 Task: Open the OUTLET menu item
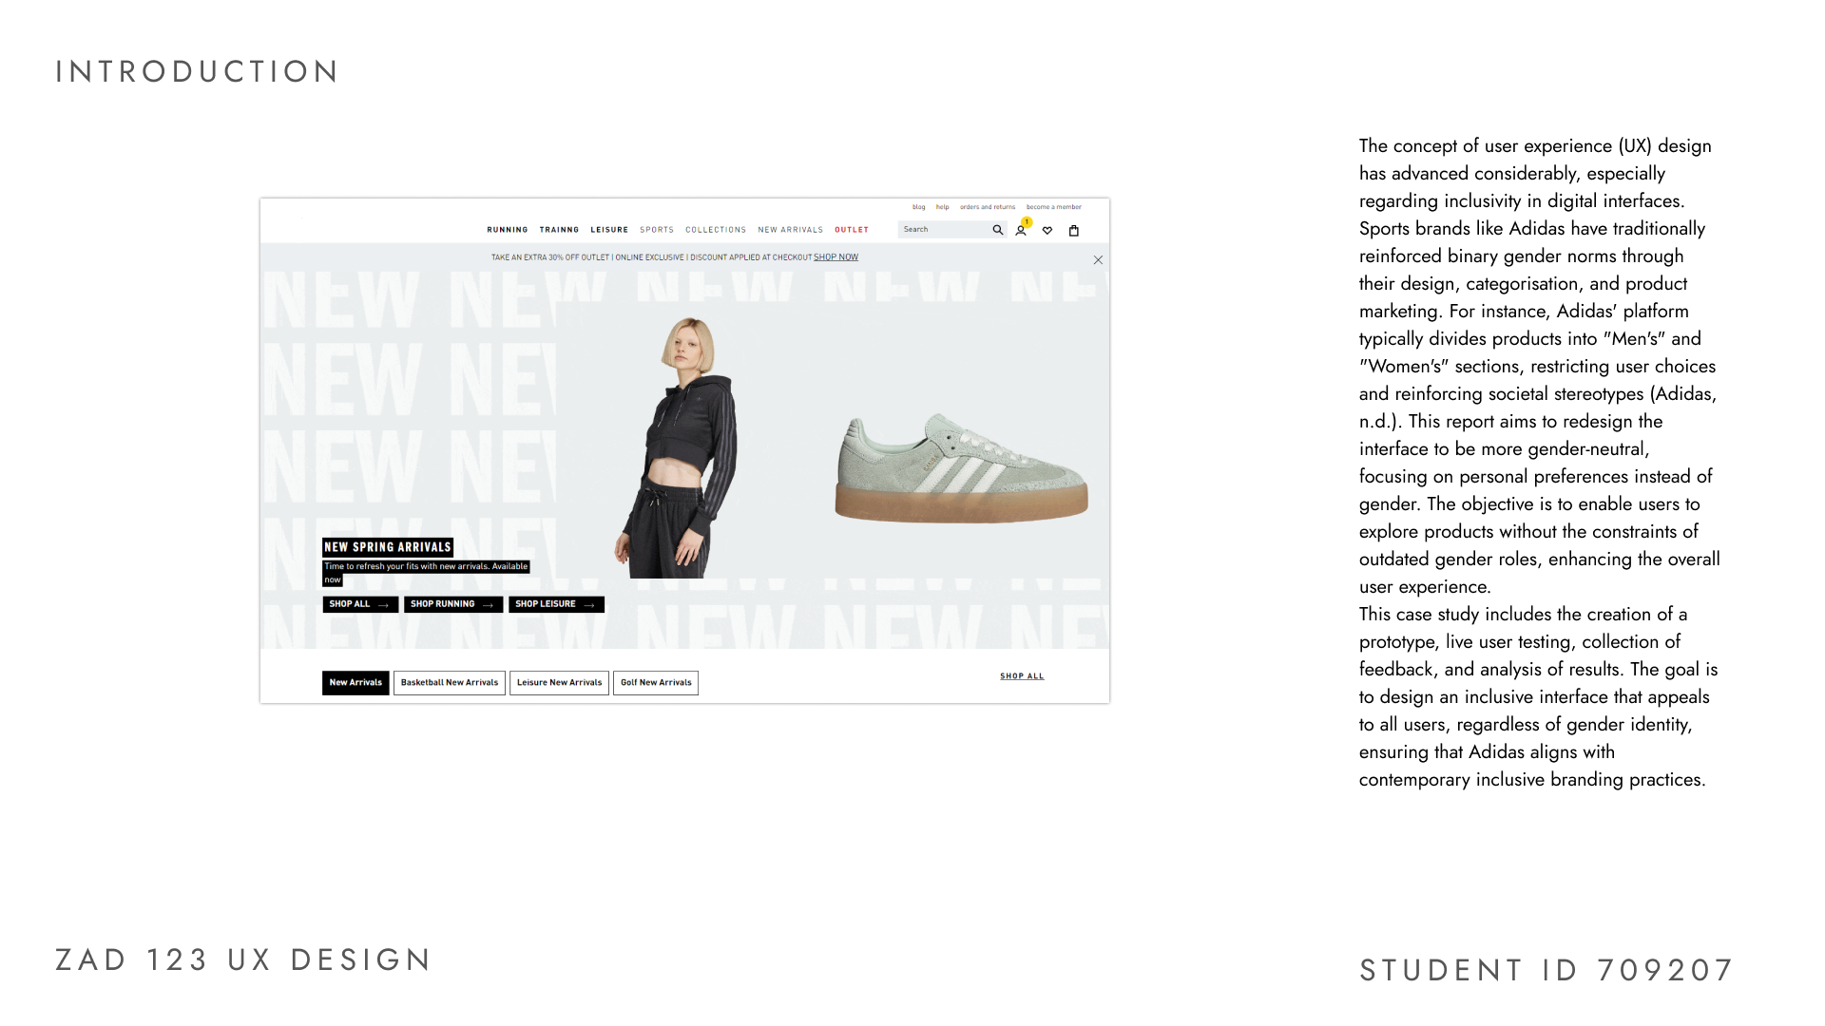tap(852, 230)
